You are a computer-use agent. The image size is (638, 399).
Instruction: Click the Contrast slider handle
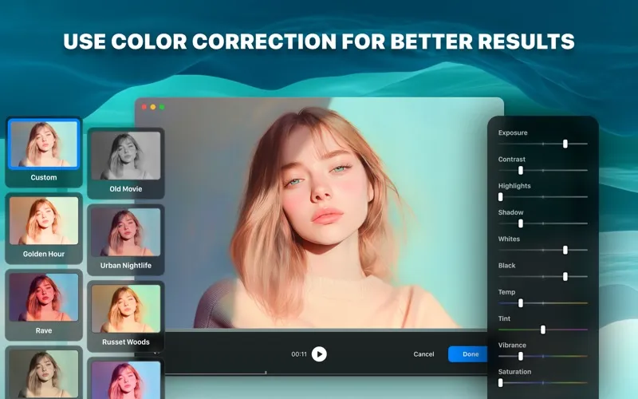521,170
